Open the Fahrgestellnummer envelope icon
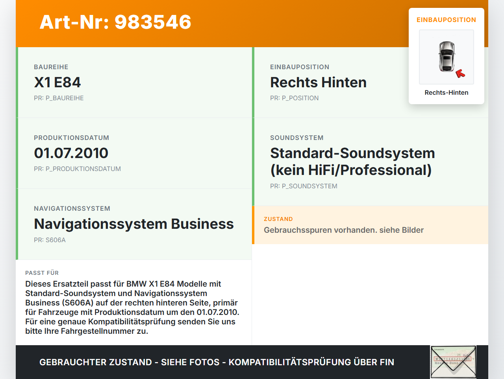Screen dimensions: 504x379 click(x=453, y=361)
